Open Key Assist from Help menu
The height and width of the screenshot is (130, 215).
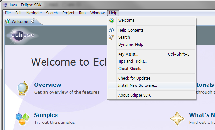click(x=151, y=54)
